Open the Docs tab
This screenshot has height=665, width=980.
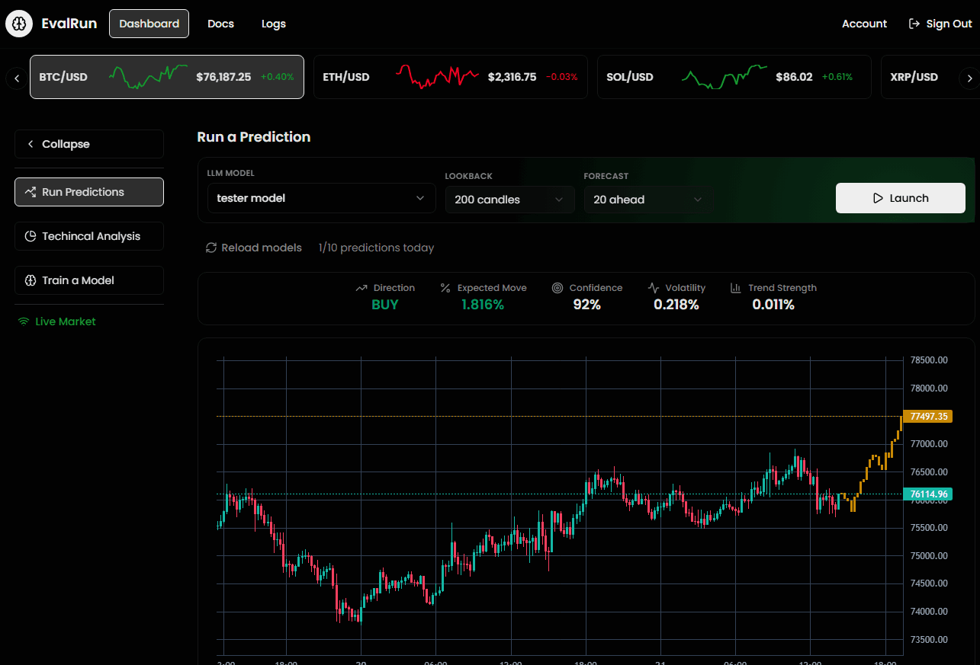[x=220, y=24]
